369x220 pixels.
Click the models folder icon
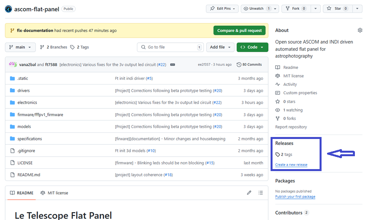[13, 126]
